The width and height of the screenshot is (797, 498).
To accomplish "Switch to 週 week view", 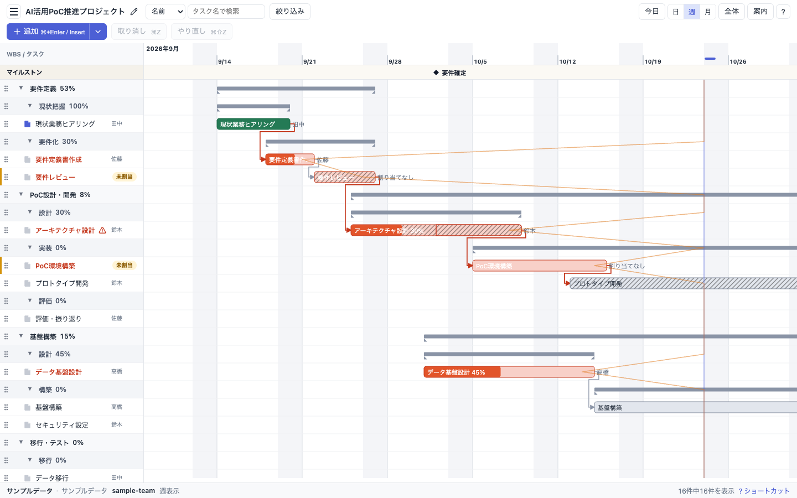I will click(692, 12).
